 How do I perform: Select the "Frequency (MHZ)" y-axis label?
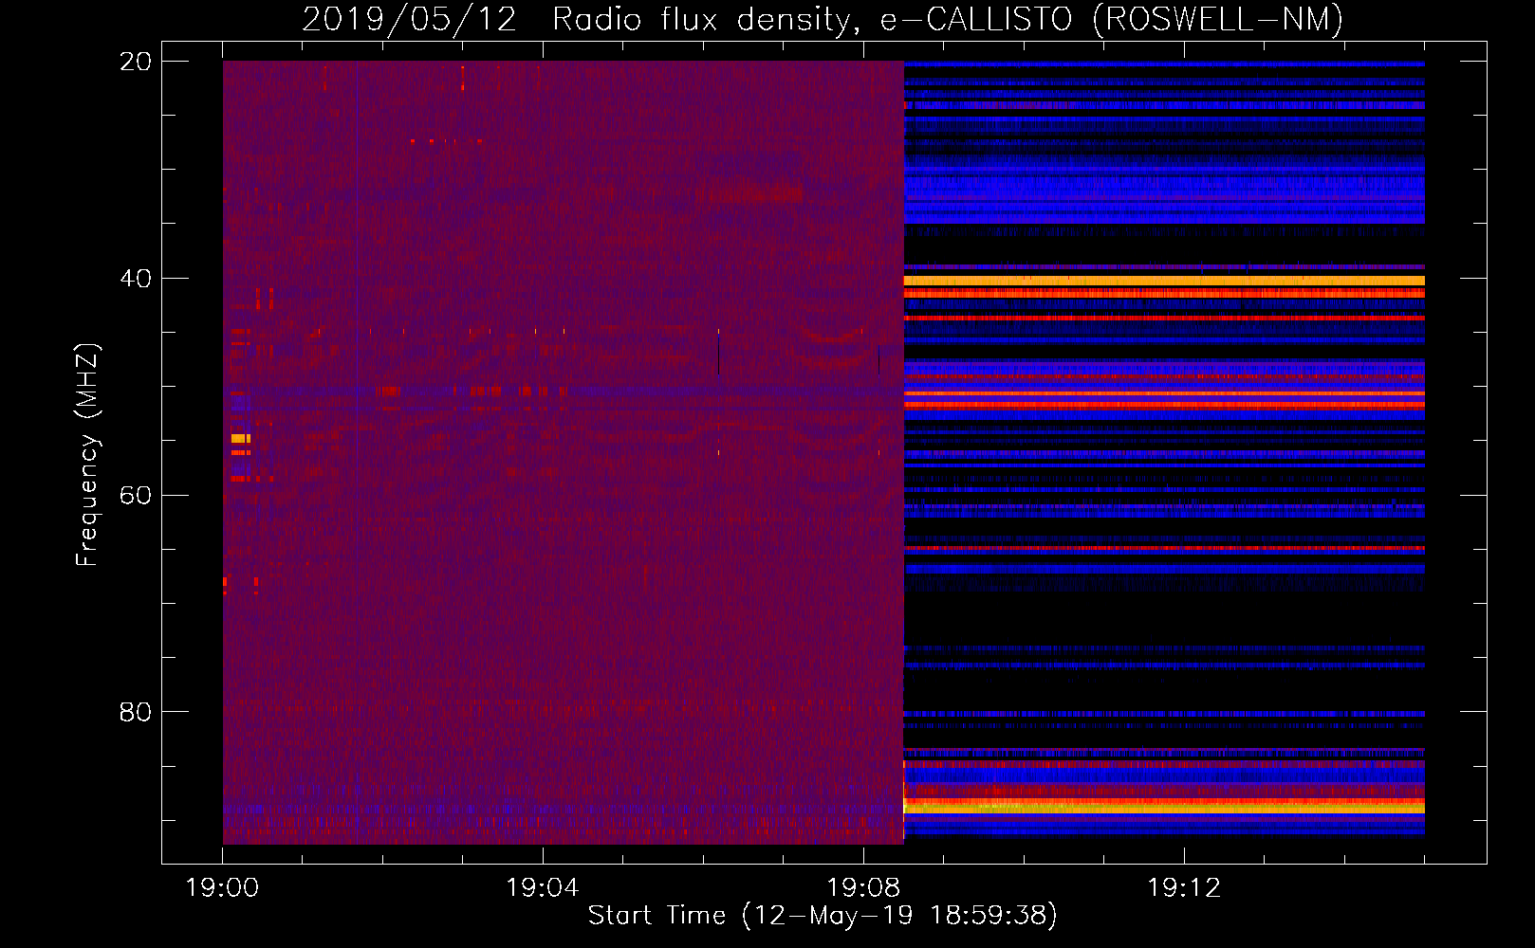point(87,455)
